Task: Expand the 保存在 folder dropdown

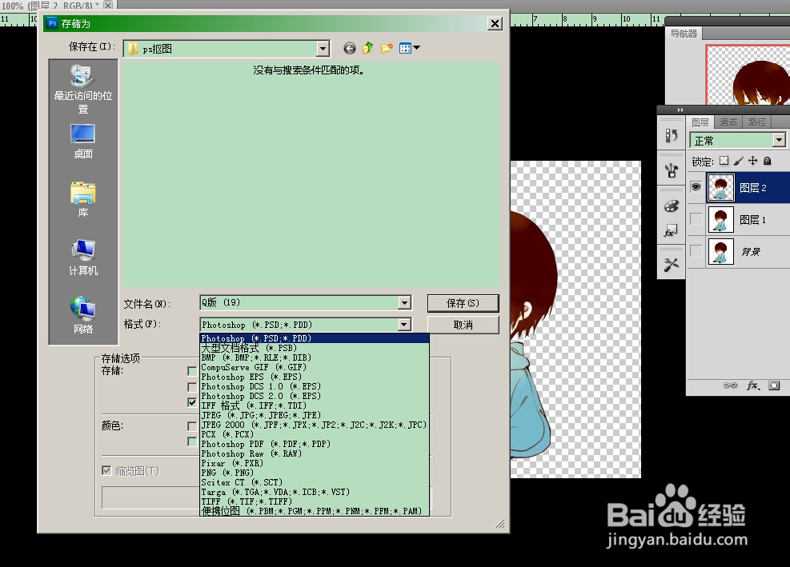Action: click(x=323, y=49)
